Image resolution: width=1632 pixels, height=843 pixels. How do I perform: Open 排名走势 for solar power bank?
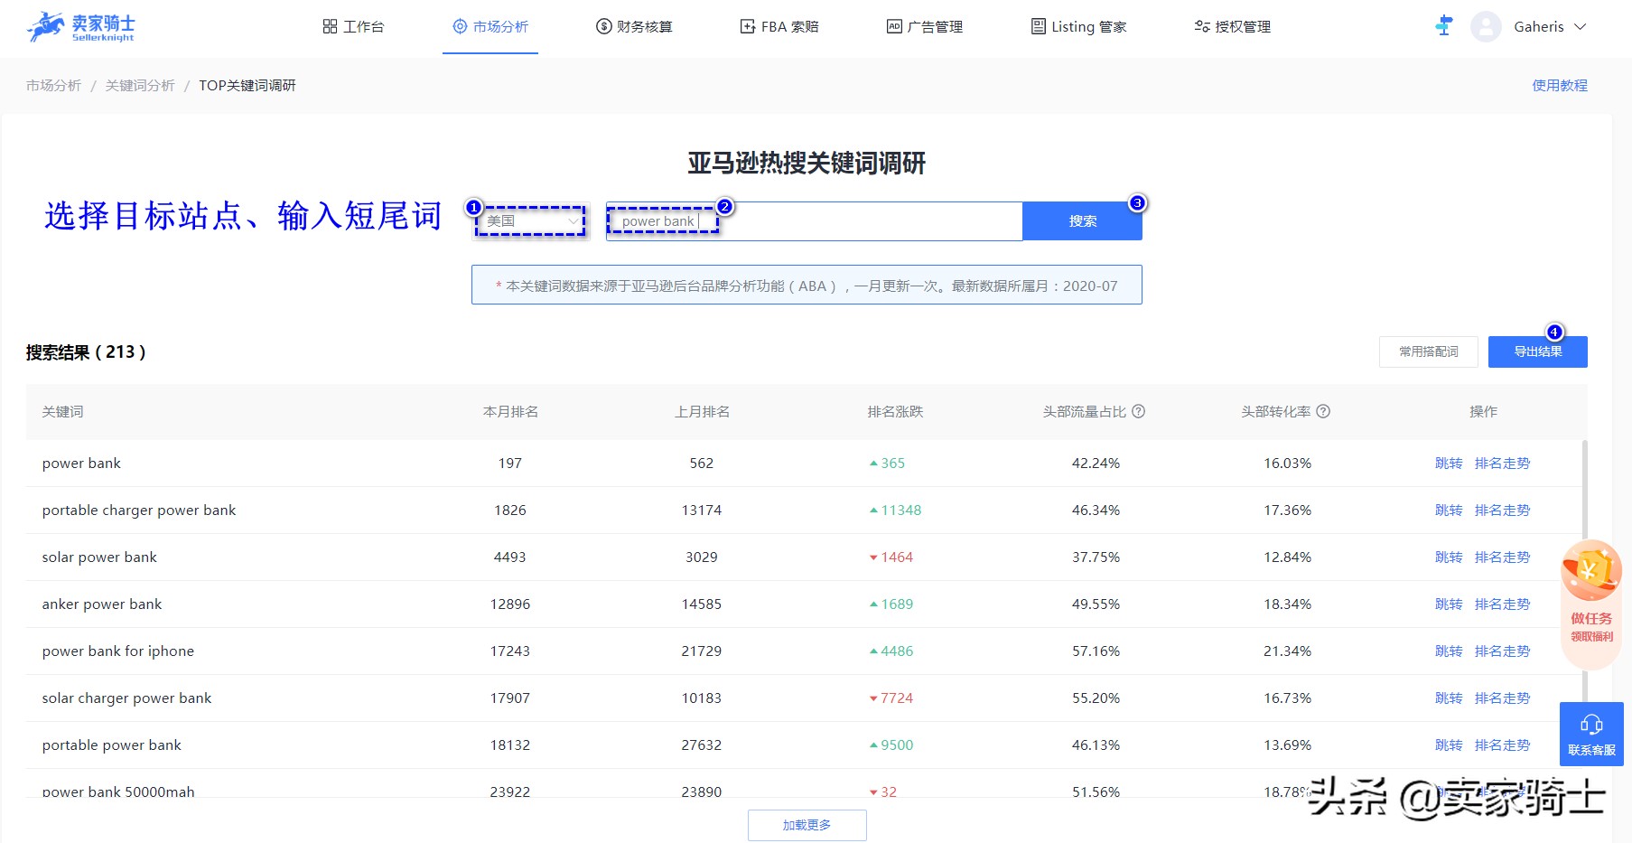[x=1503, y=557]
